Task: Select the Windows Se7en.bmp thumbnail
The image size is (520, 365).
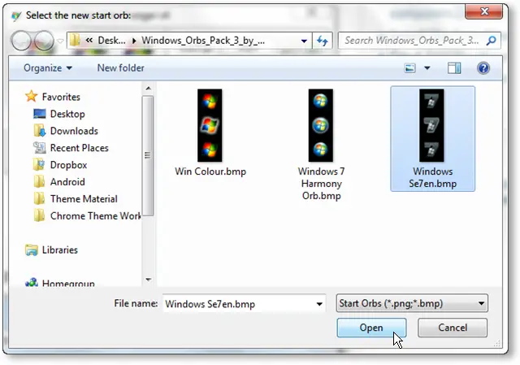Action: pos(431,125)
